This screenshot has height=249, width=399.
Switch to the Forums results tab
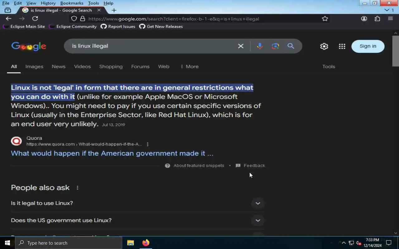coord(140,67)
